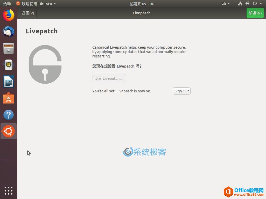Click the "You're all set" status text

coord(122,91)
